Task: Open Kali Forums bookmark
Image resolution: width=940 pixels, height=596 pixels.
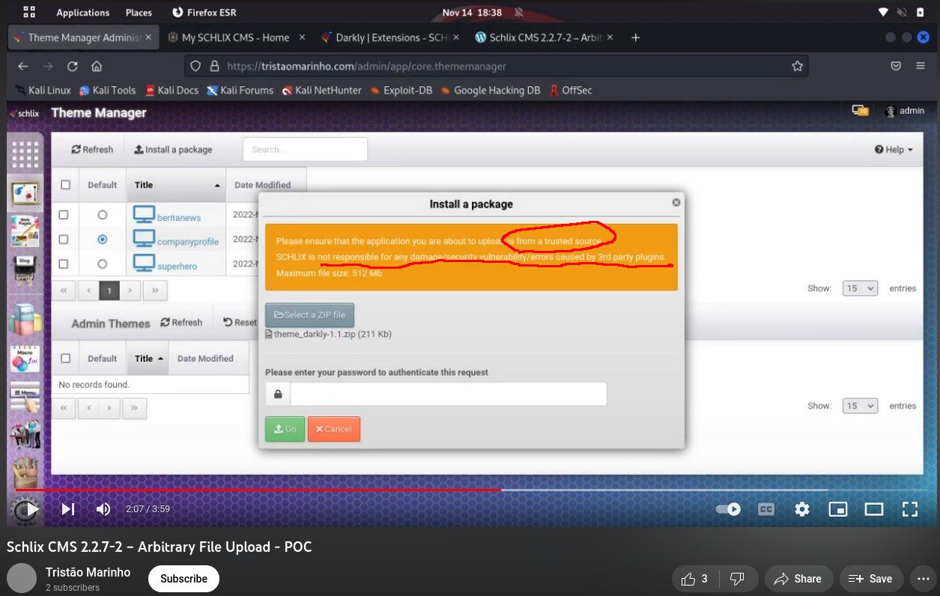Action: click(x=240, y=90)
